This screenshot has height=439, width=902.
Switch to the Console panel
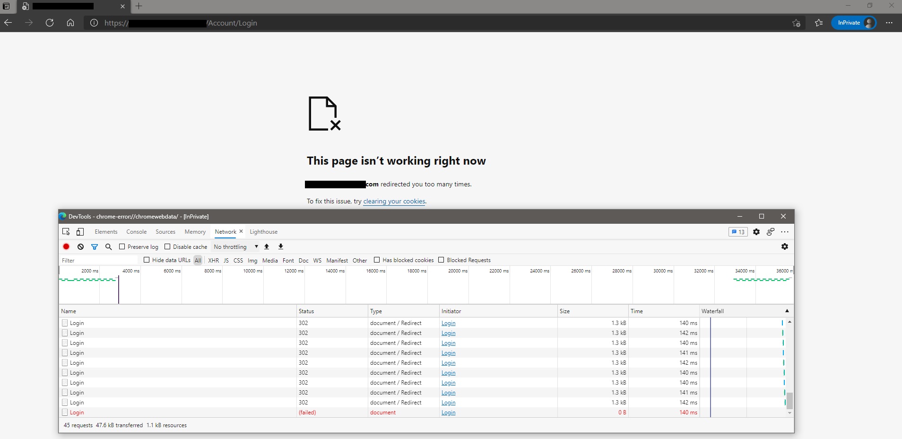coord(136,232)
